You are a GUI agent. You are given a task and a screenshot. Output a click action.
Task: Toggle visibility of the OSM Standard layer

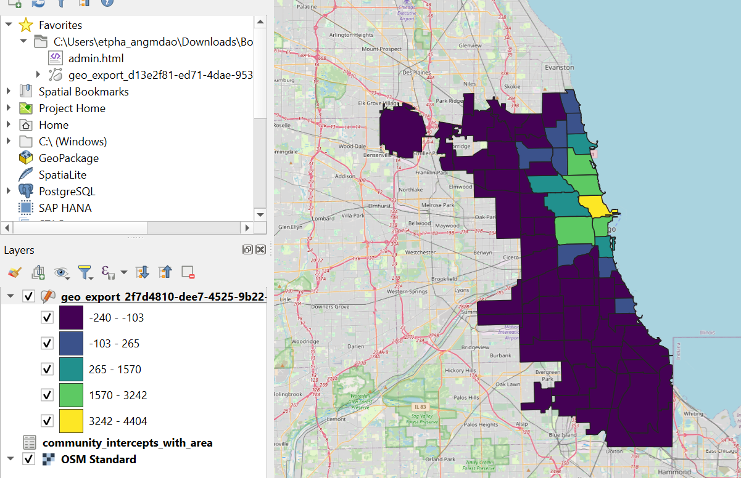coord(28,459)
